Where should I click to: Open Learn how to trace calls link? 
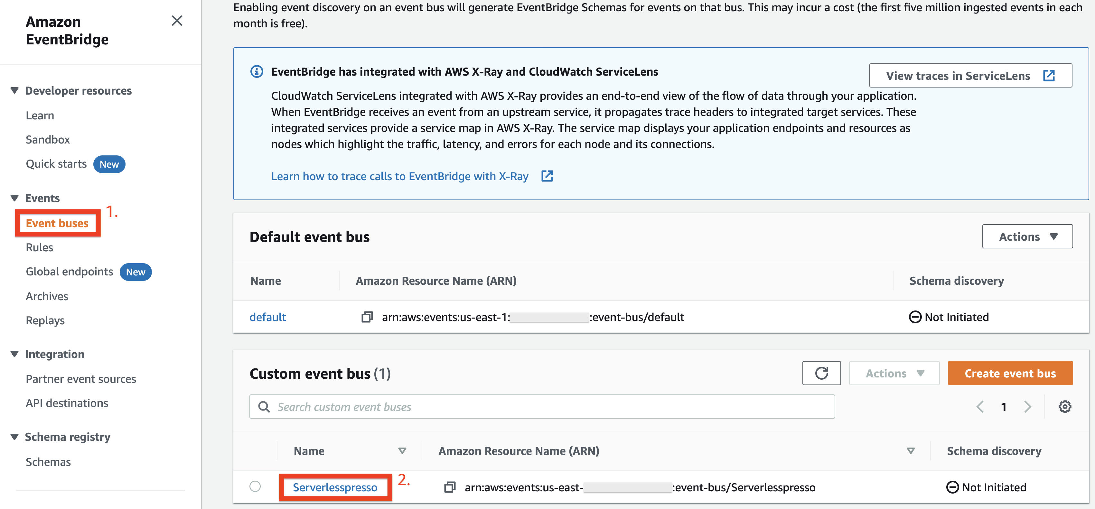coord(399,176)
